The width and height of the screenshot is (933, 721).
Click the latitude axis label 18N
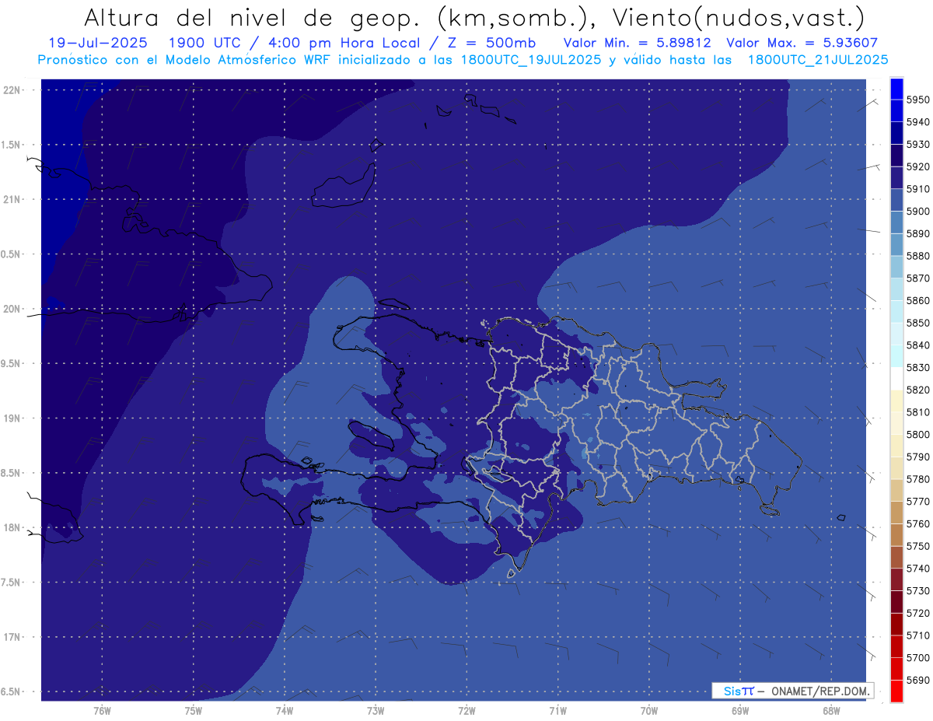click(11, 527)
